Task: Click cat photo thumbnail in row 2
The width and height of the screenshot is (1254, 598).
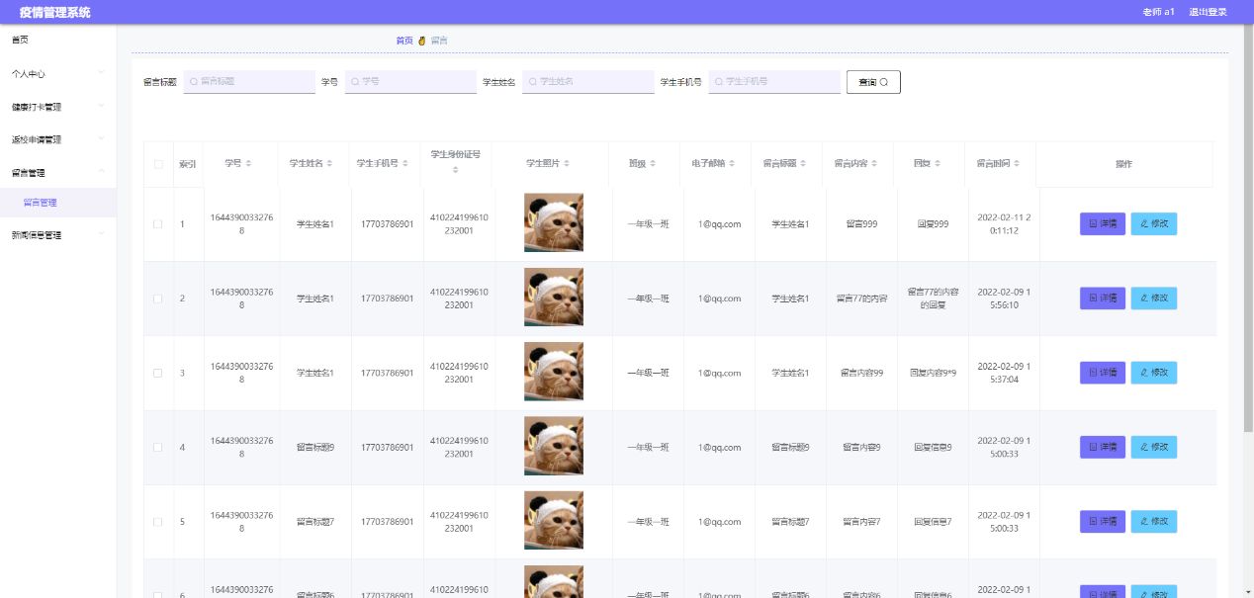Action: coord(554,297)
